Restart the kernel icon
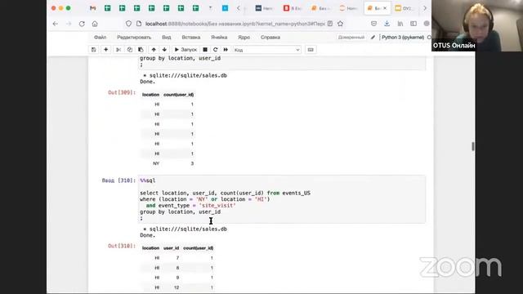 click(x=216, y=50)
